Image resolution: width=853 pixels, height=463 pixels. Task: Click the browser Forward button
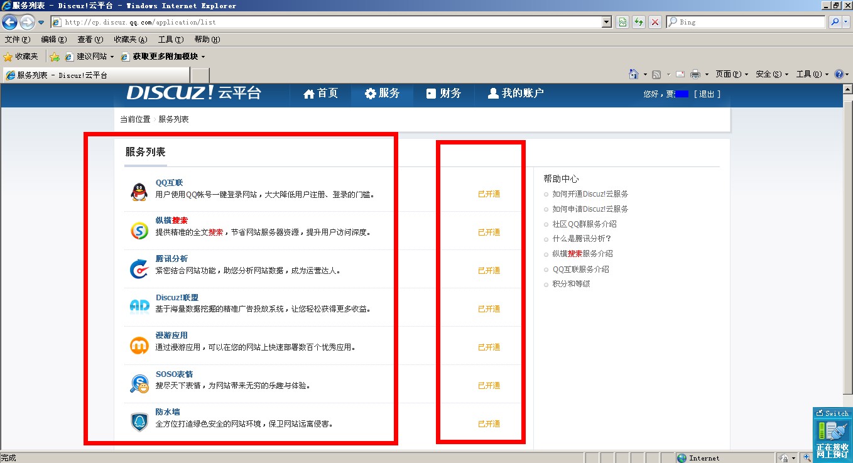(x=27, y=22)
